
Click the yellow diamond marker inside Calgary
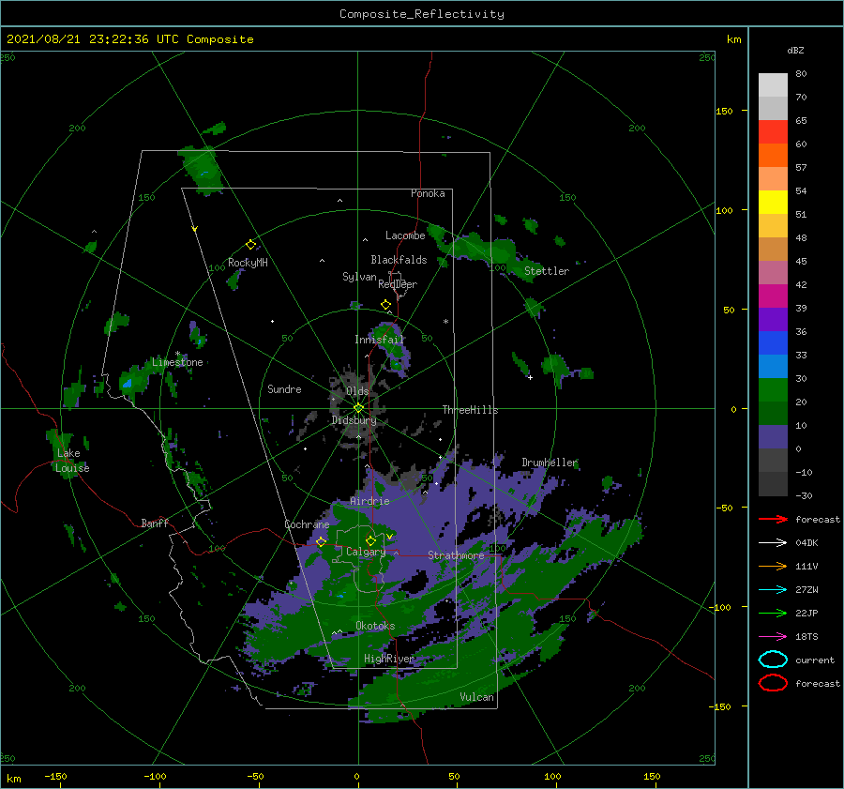click(370, 540)
